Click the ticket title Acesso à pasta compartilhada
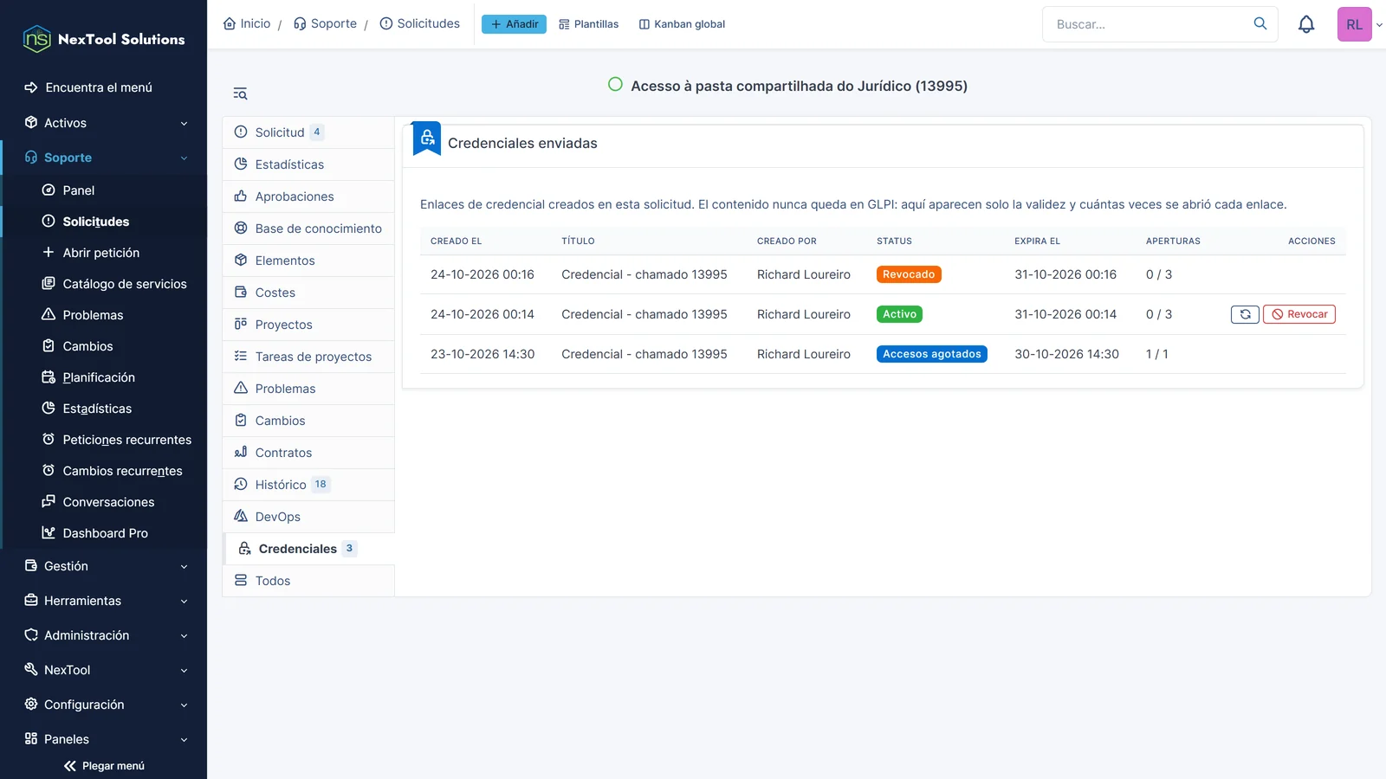1386x779 pixels. click(799, 86)
